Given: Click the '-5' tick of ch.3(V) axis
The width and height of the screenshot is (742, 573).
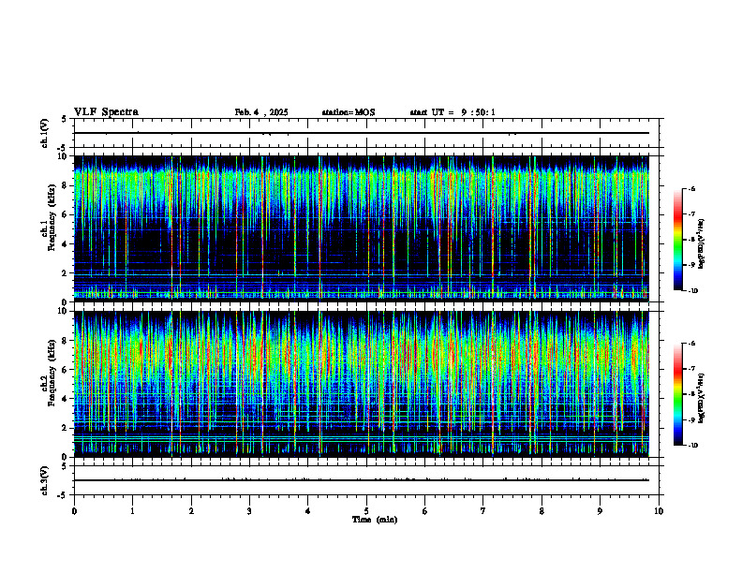Looking at the screenshot, I should click(62, 495).
